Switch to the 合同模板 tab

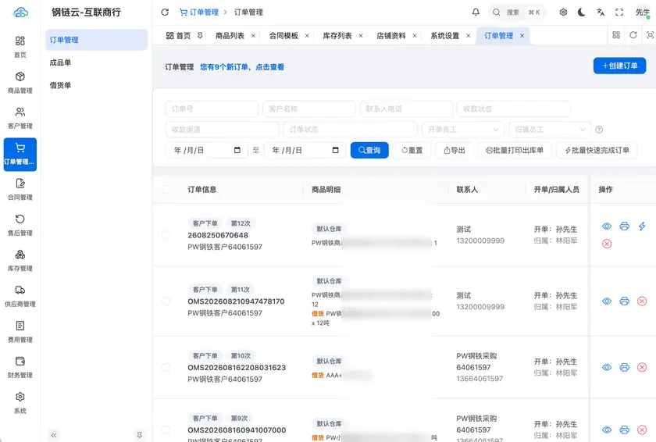click(x=283, y=36)
